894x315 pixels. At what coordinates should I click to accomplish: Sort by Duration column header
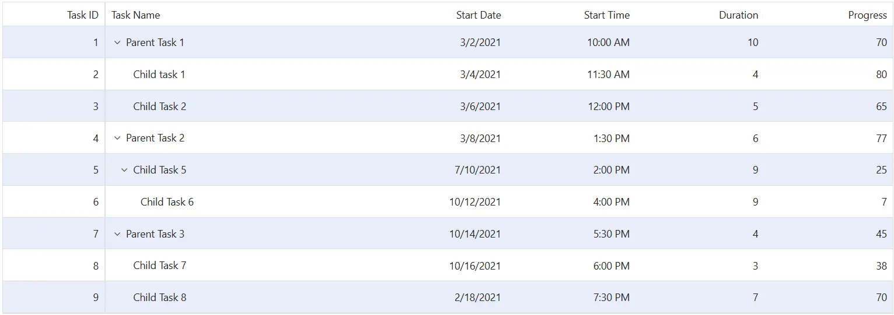point(700,15)
